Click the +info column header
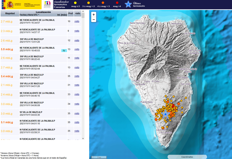 point(78,13)
